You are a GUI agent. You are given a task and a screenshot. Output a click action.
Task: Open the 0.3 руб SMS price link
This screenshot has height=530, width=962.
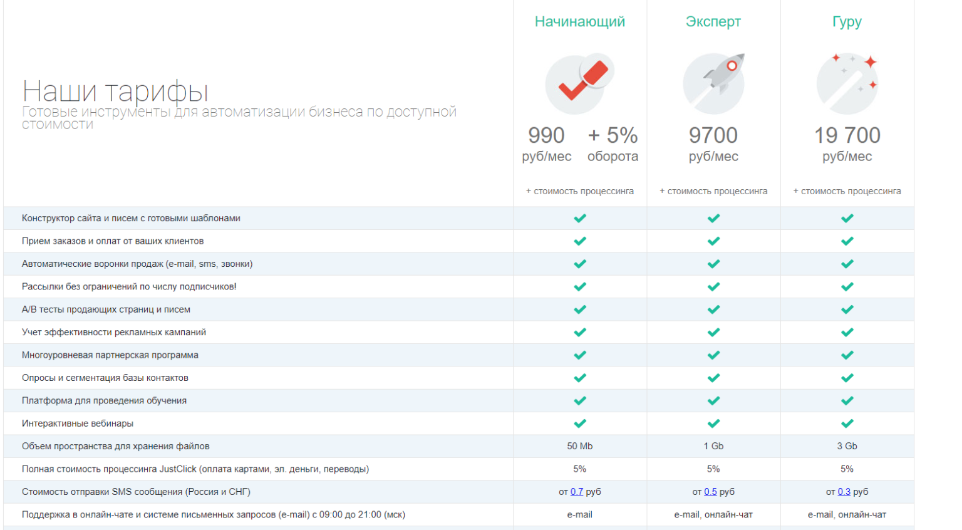pyautogui.click(x=844, y=492)
